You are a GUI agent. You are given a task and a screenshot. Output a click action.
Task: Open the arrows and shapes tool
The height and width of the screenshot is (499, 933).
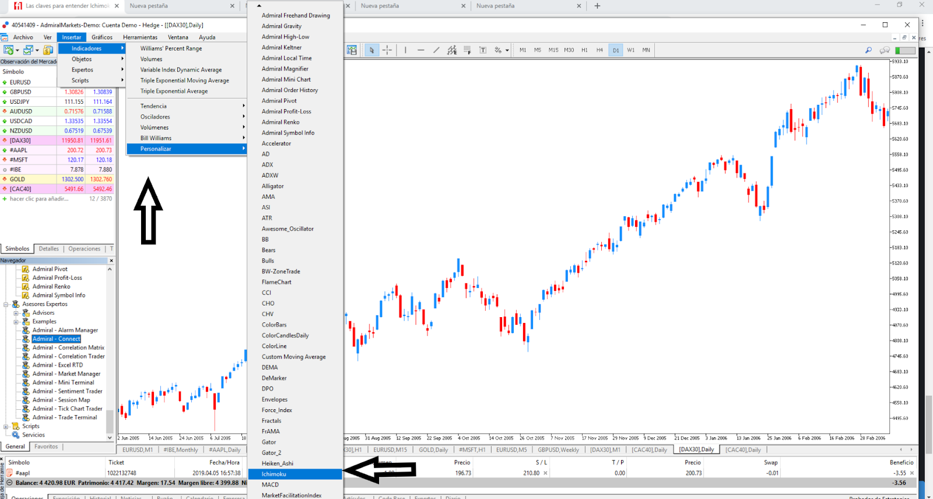[x=498, y=50]
